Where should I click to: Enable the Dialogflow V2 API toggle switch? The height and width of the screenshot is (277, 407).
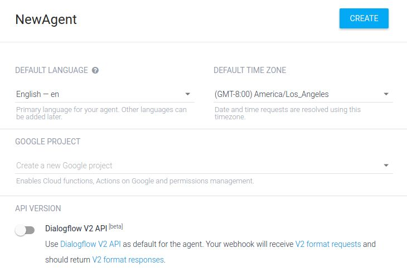coord(25,230)
